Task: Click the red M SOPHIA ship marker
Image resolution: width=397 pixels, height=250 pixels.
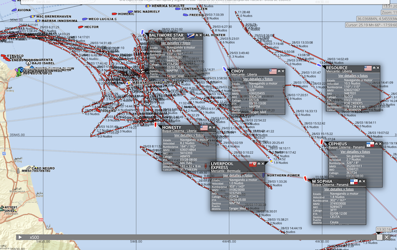Action: tap(305, 179)
